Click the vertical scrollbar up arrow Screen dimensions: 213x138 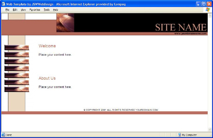pyautogui.click(x=210, y=15)
